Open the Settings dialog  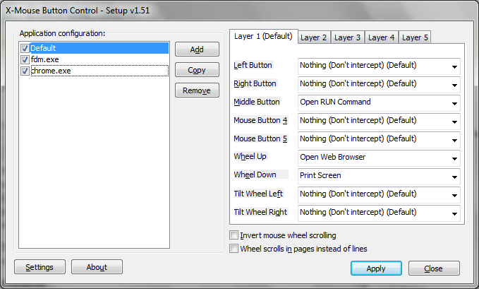[x=40, y=267]
